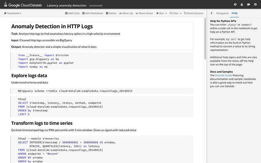Open the info circle icon
Screen dimensions: 261x163
coord(255,5)
